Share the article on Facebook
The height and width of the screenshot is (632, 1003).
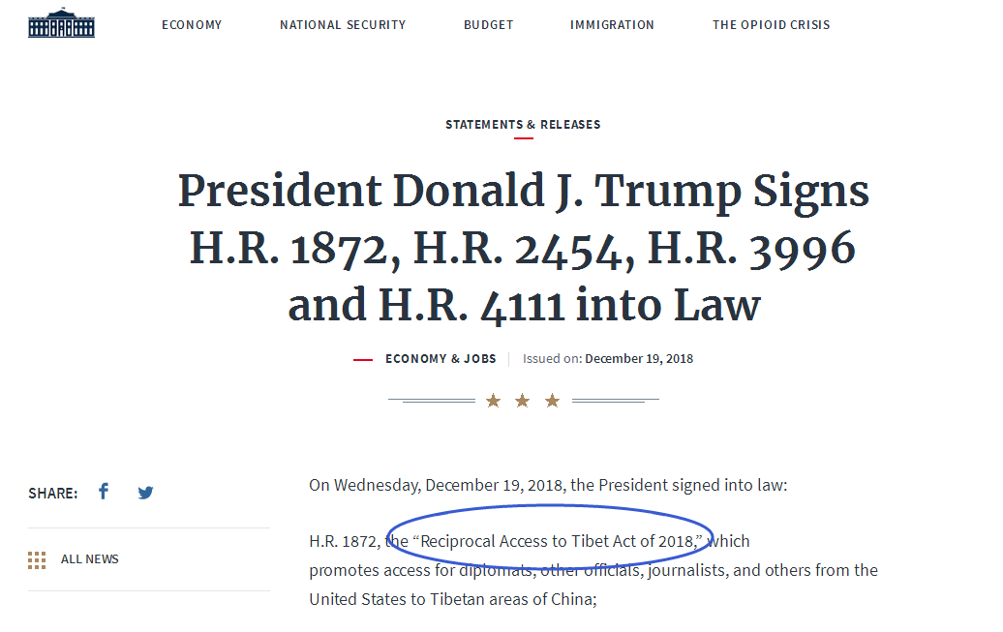pyautogui.click(x=104, y=492)
